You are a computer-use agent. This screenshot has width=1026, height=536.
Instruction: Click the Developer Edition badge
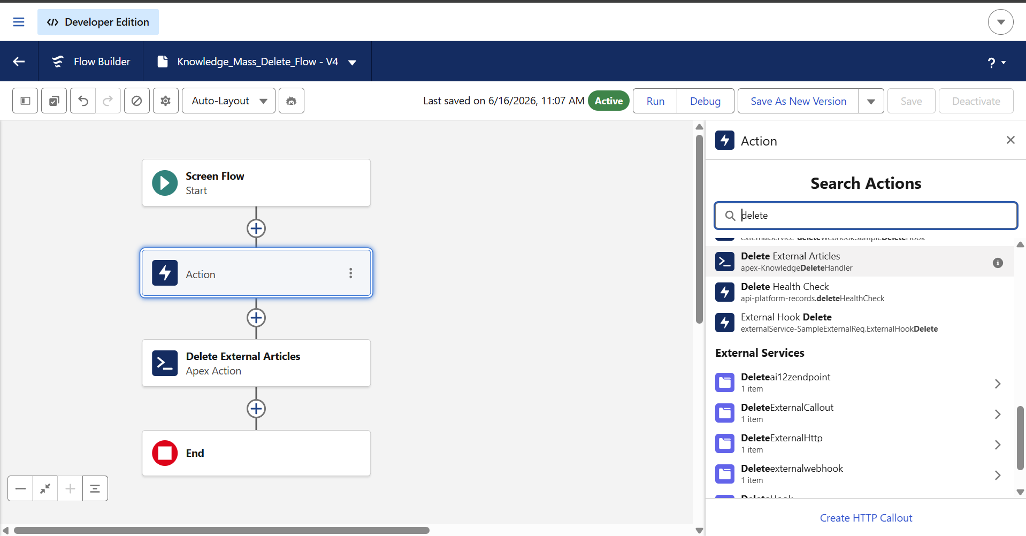click(98, 22)
